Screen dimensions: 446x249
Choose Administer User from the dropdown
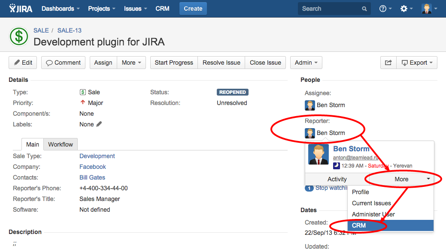(373, 214)
